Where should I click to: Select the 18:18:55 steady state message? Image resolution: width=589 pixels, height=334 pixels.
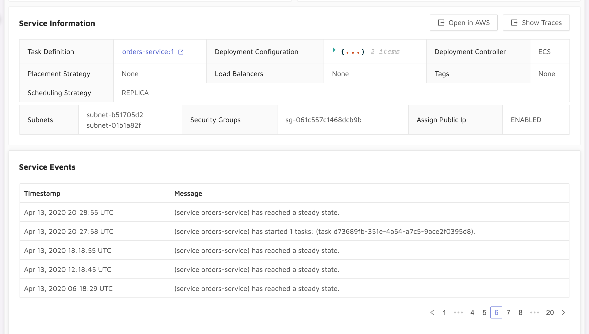257,251
